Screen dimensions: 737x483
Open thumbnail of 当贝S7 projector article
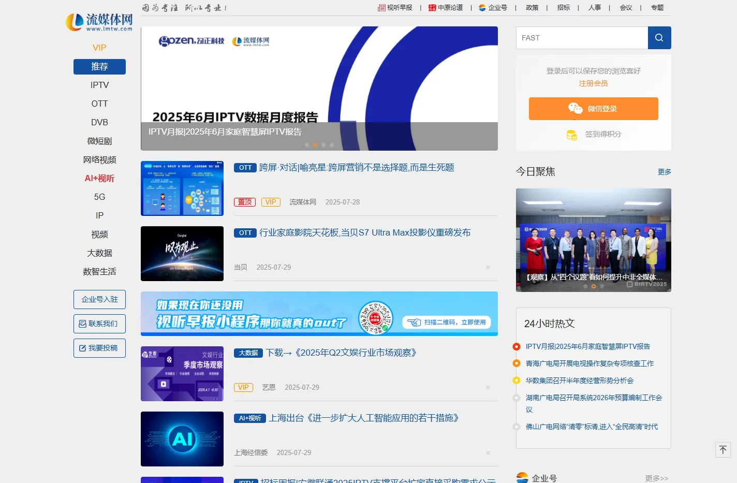pos(182,254)
